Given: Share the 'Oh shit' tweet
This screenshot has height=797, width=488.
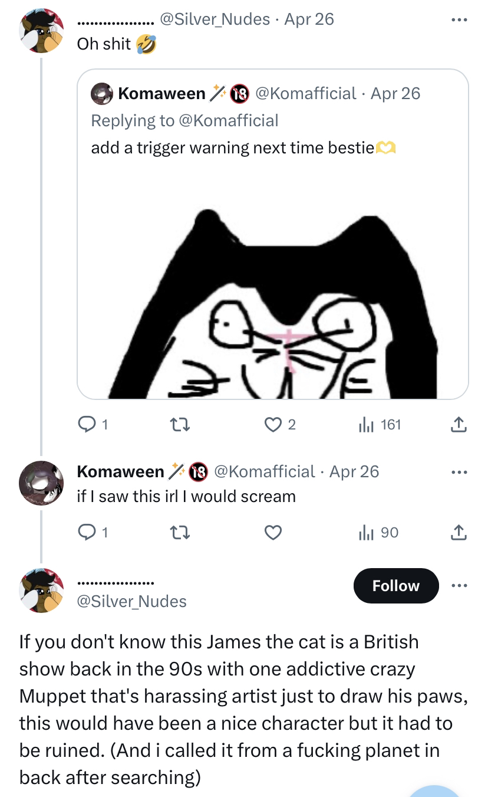Looking at the screenshot, I should click(459, 425).
